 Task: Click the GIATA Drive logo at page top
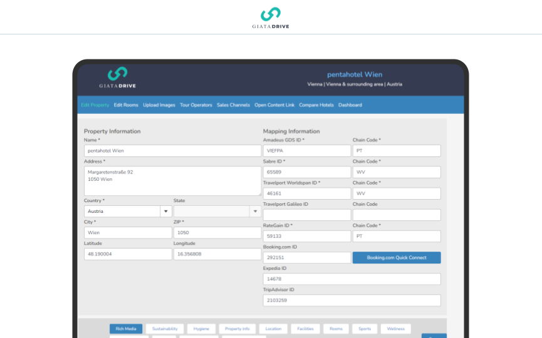click(x=271, y=18)
